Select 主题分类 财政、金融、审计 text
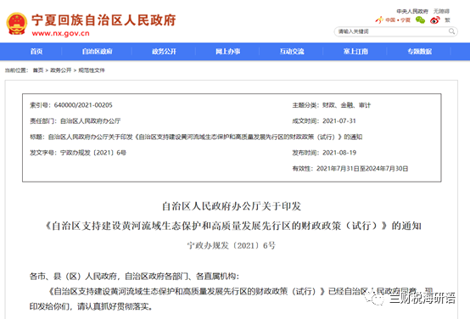The height and width of the screenshot is (319, 470). pyautogui.click(x=332, y=105)
